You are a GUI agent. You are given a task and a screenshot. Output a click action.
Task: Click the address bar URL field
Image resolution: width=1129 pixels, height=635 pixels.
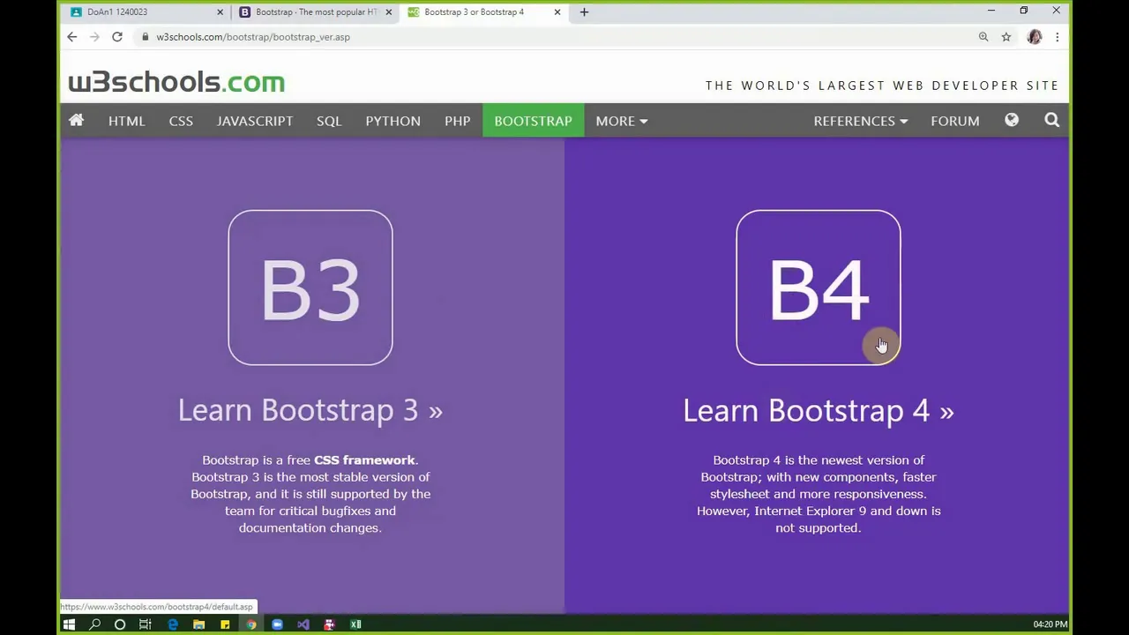[556, 37]
